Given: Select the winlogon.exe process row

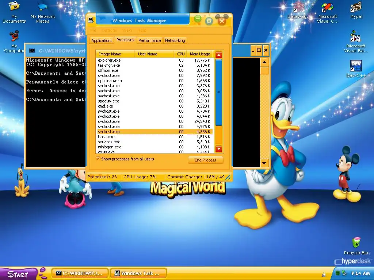Looking at the screenshot, I should coord(154,147).
